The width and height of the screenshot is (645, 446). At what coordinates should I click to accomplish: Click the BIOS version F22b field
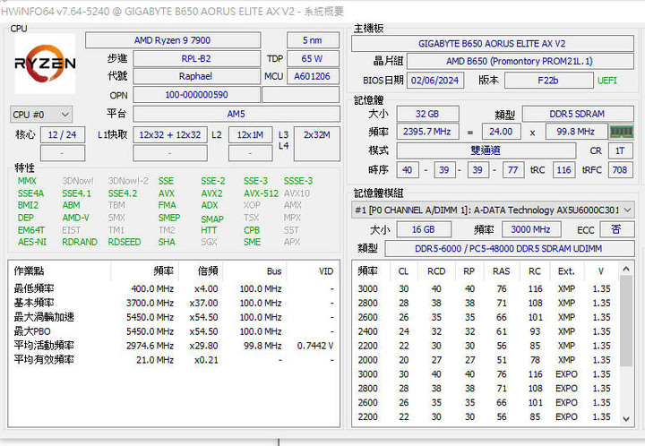click(548, 81)
